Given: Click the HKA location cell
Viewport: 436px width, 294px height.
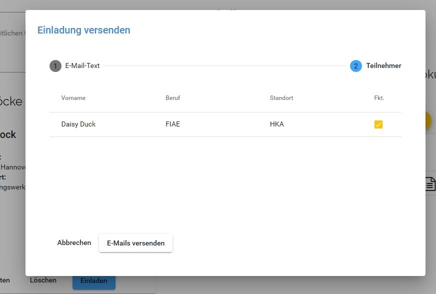Looking at the screenshot, I should 276,124.
